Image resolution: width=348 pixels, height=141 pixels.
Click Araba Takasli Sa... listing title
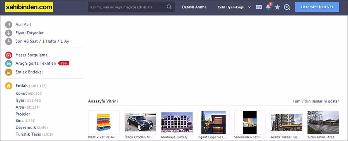pos(285,137)
